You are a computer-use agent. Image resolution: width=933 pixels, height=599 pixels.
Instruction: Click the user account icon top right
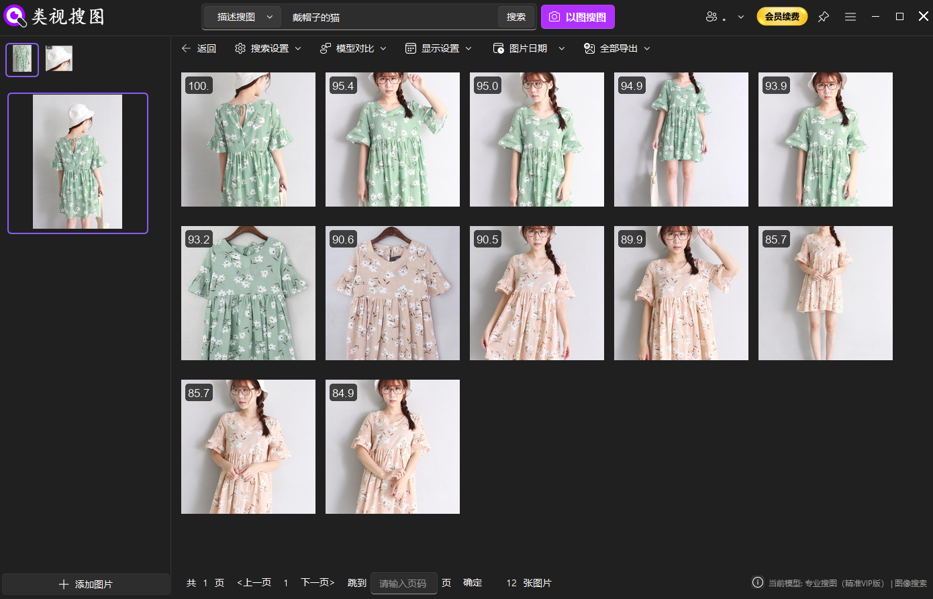[x=712, y=16]
